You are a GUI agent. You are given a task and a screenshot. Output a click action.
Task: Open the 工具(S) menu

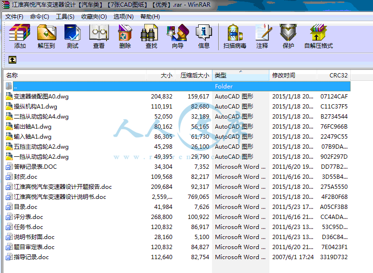(65, 17)
